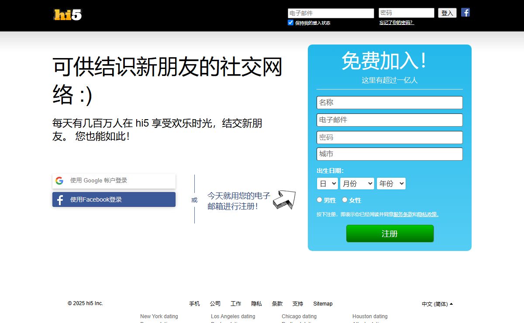Open the 月份 month dropdown
This screenshot has width=524, height=323.
pyautogui.click(x=357, y=184)
